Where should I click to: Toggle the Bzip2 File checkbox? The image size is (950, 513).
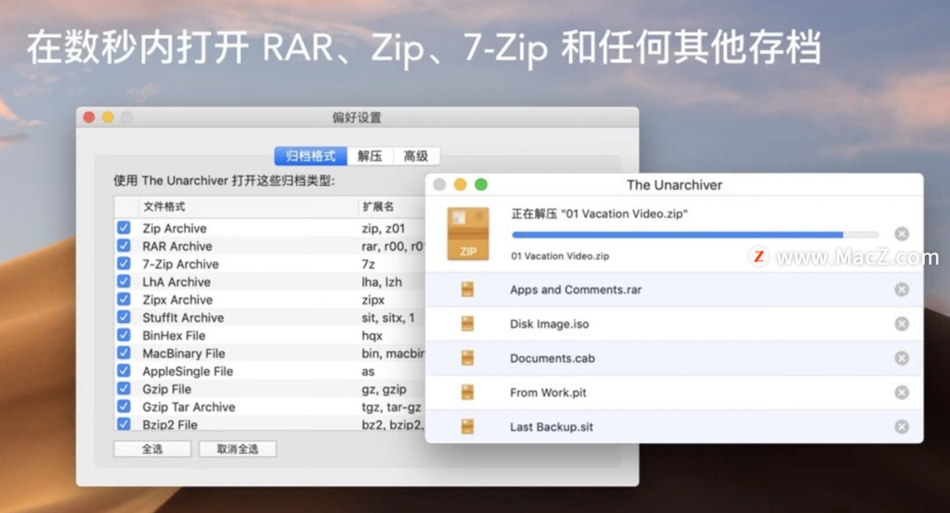click(x=124, y=424)
